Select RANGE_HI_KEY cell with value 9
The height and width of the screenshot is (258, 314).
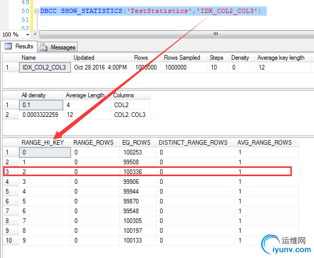click(45, 240)
